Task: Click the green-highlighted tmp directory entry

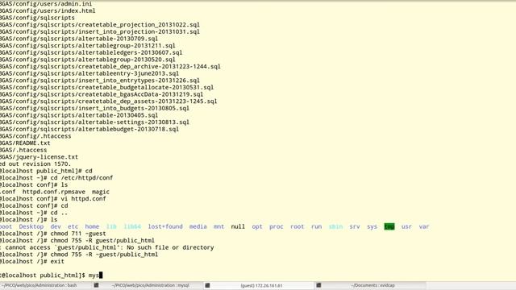Action: point(389,226)
